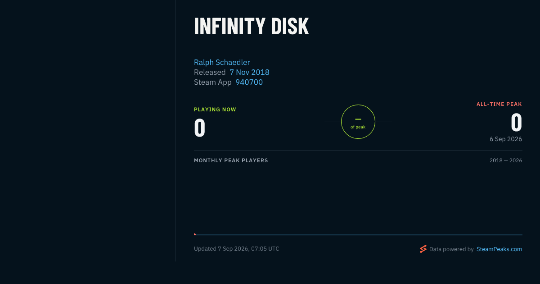
Task: Click the Playing Now label
Action: (215, 110)
